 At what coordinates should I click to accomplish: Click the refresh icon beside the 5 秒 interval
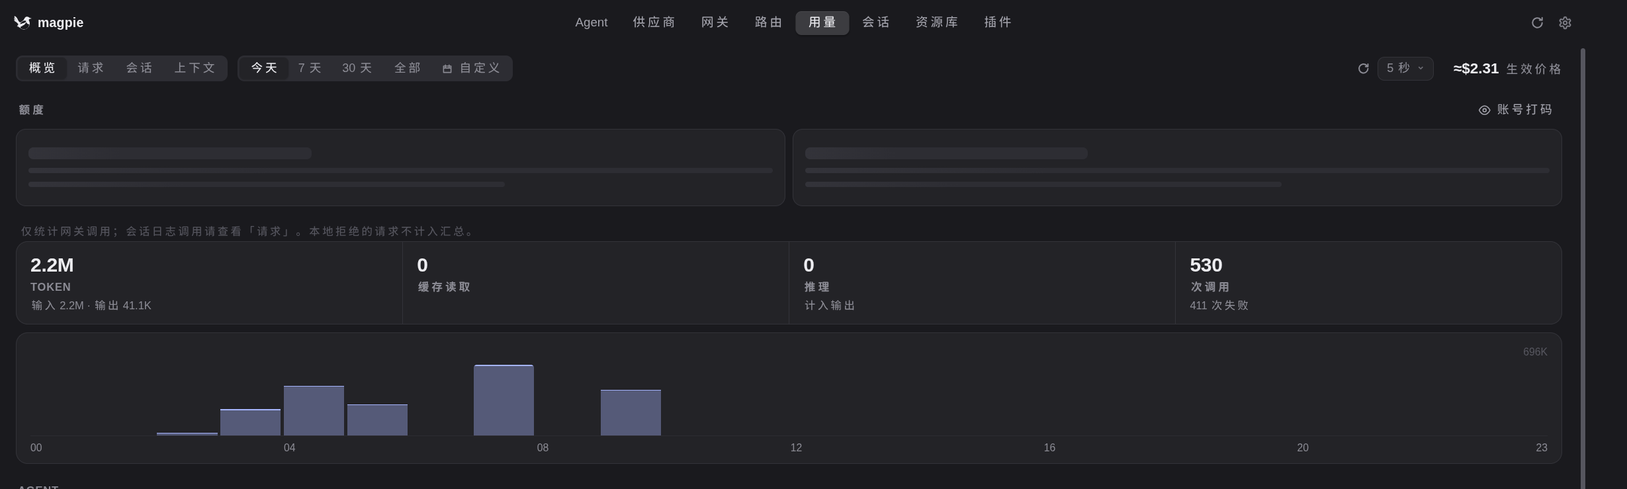pyautogui.click(x=1363, y=69)
